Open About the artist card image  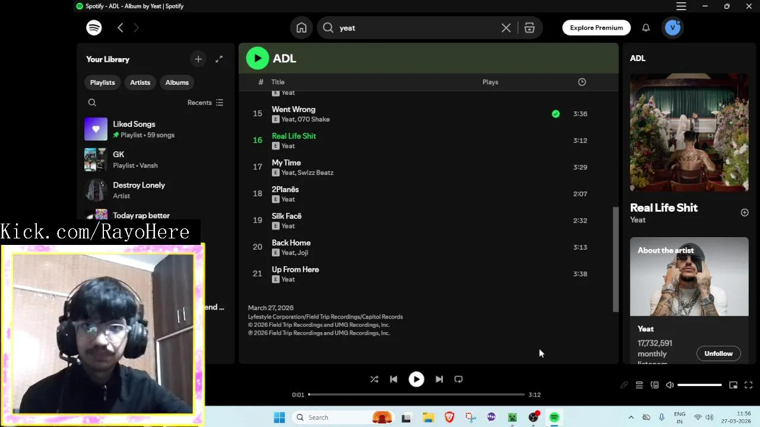coord(689,276)
